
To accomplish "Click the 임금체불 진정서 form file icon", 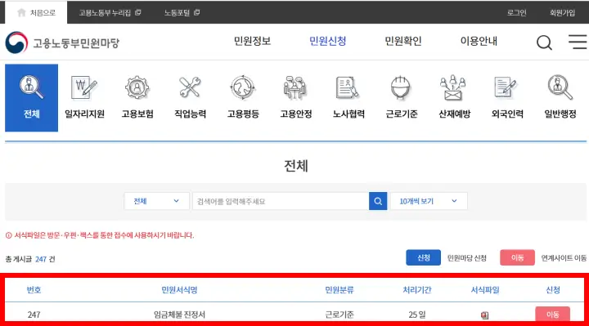I will click(485, 315).
